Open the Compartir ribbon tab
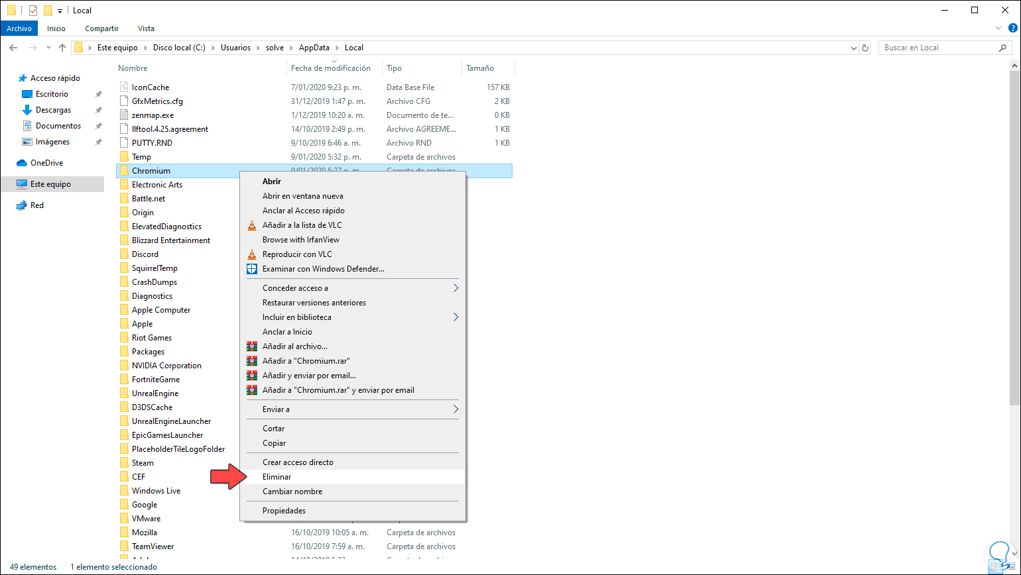The height and width of the screenshot is (575, 1021). click(x=101, y=28)
